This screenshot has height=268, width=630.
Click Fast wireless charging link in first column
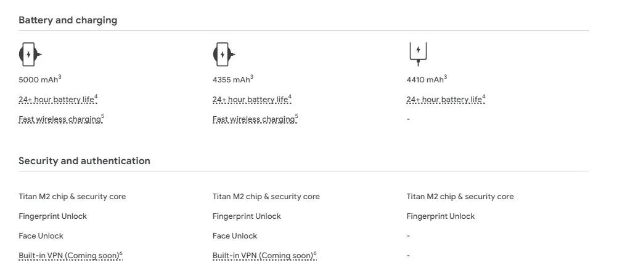60,119
